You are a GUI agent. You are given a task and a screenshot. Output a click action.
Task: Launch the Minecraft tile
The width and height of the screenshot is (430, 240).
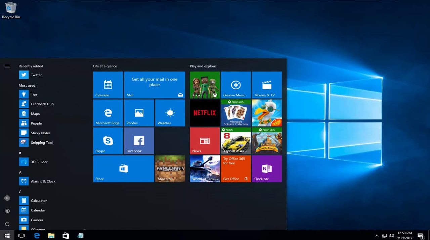coord(170,169)
